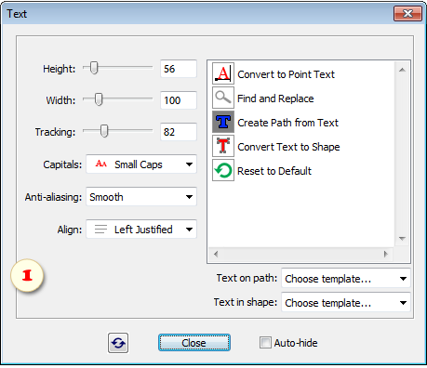Viewport: 427px width, 368px height.
Task: Click the Convert Text to Shape icon
Action: (223, 146)
